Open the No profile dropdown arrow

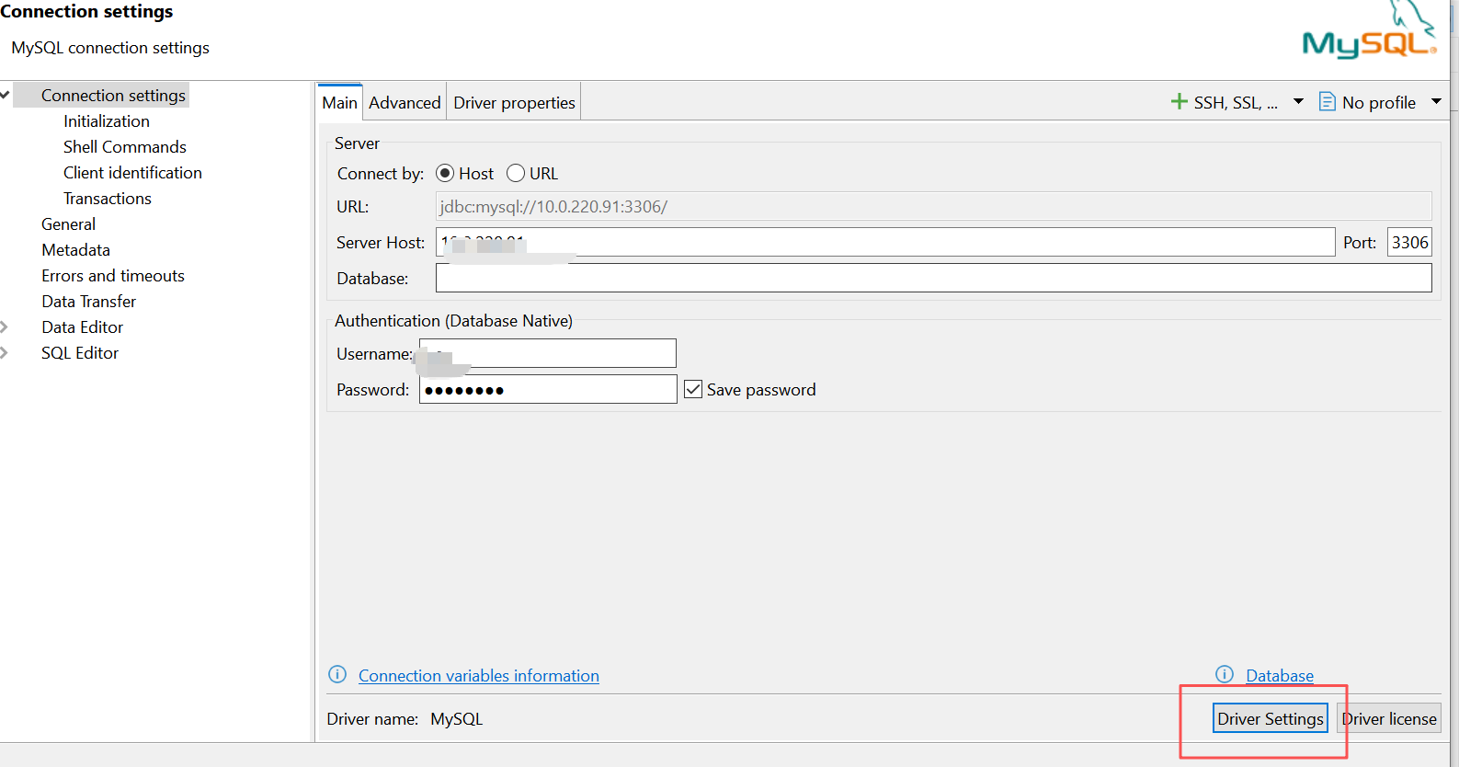(1436, 102)
